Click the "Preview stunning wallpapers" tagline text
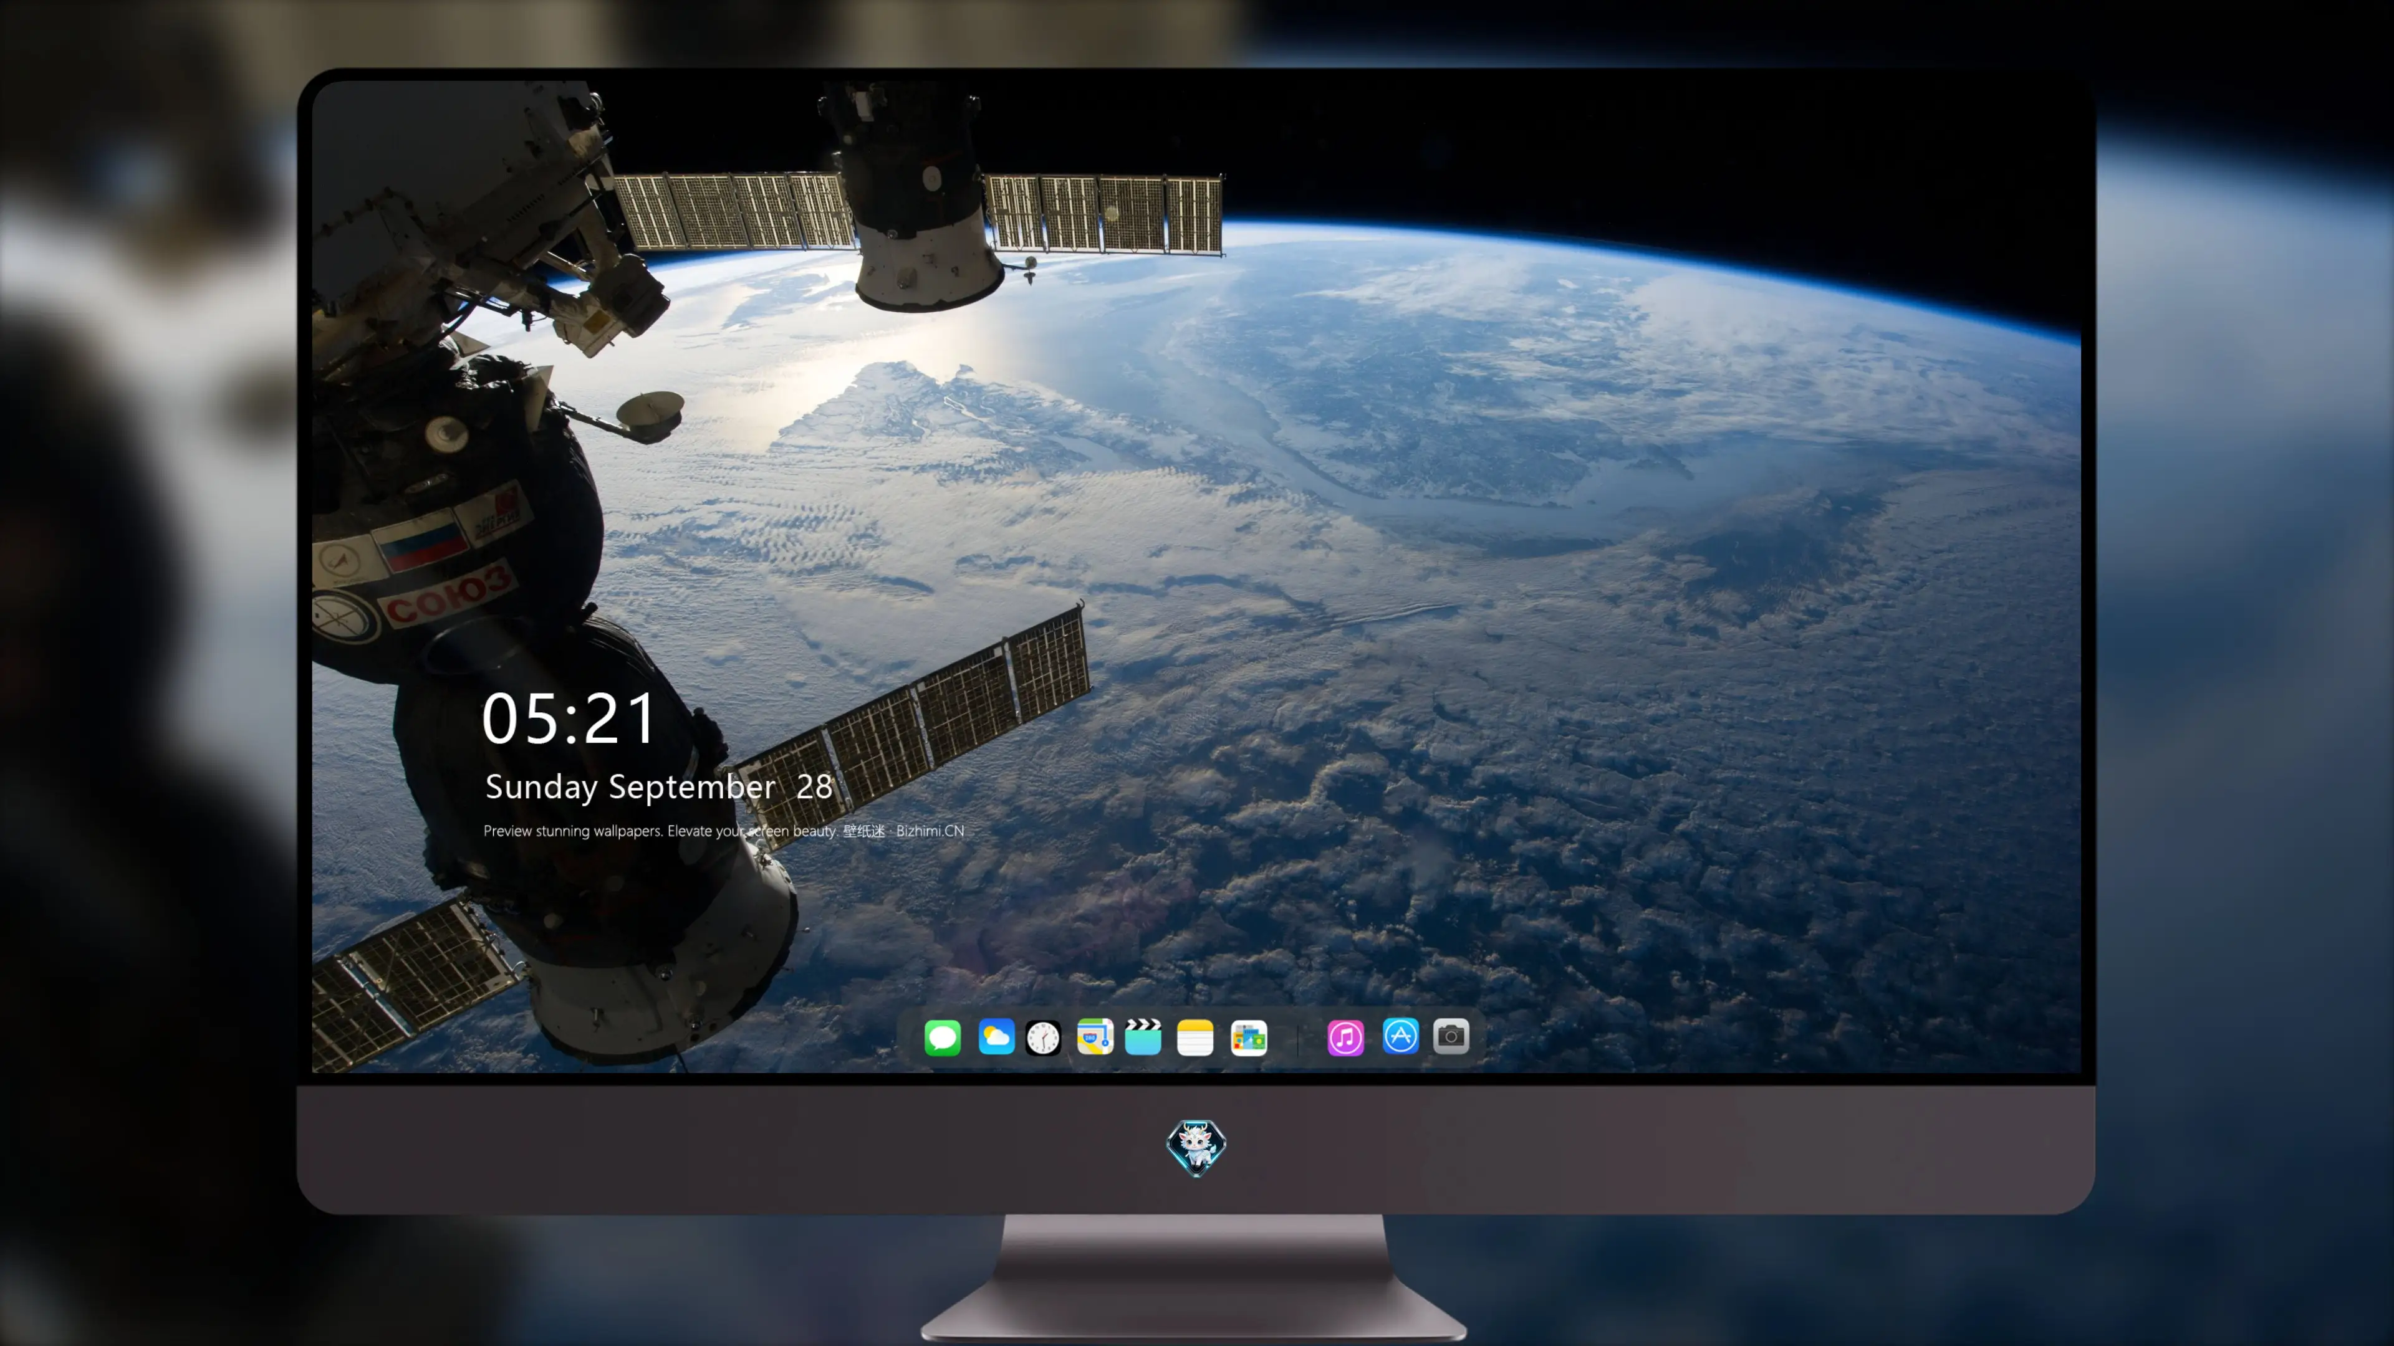Screen dimensions: 2394x1346 [724, 831]
